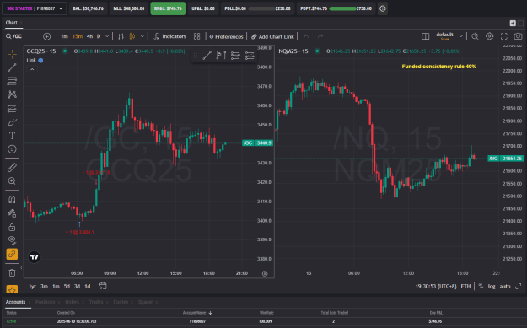Switch to the Orders tab
Image resolution: width=527 pixels, height=328 pixels.
tap(72, 302)
